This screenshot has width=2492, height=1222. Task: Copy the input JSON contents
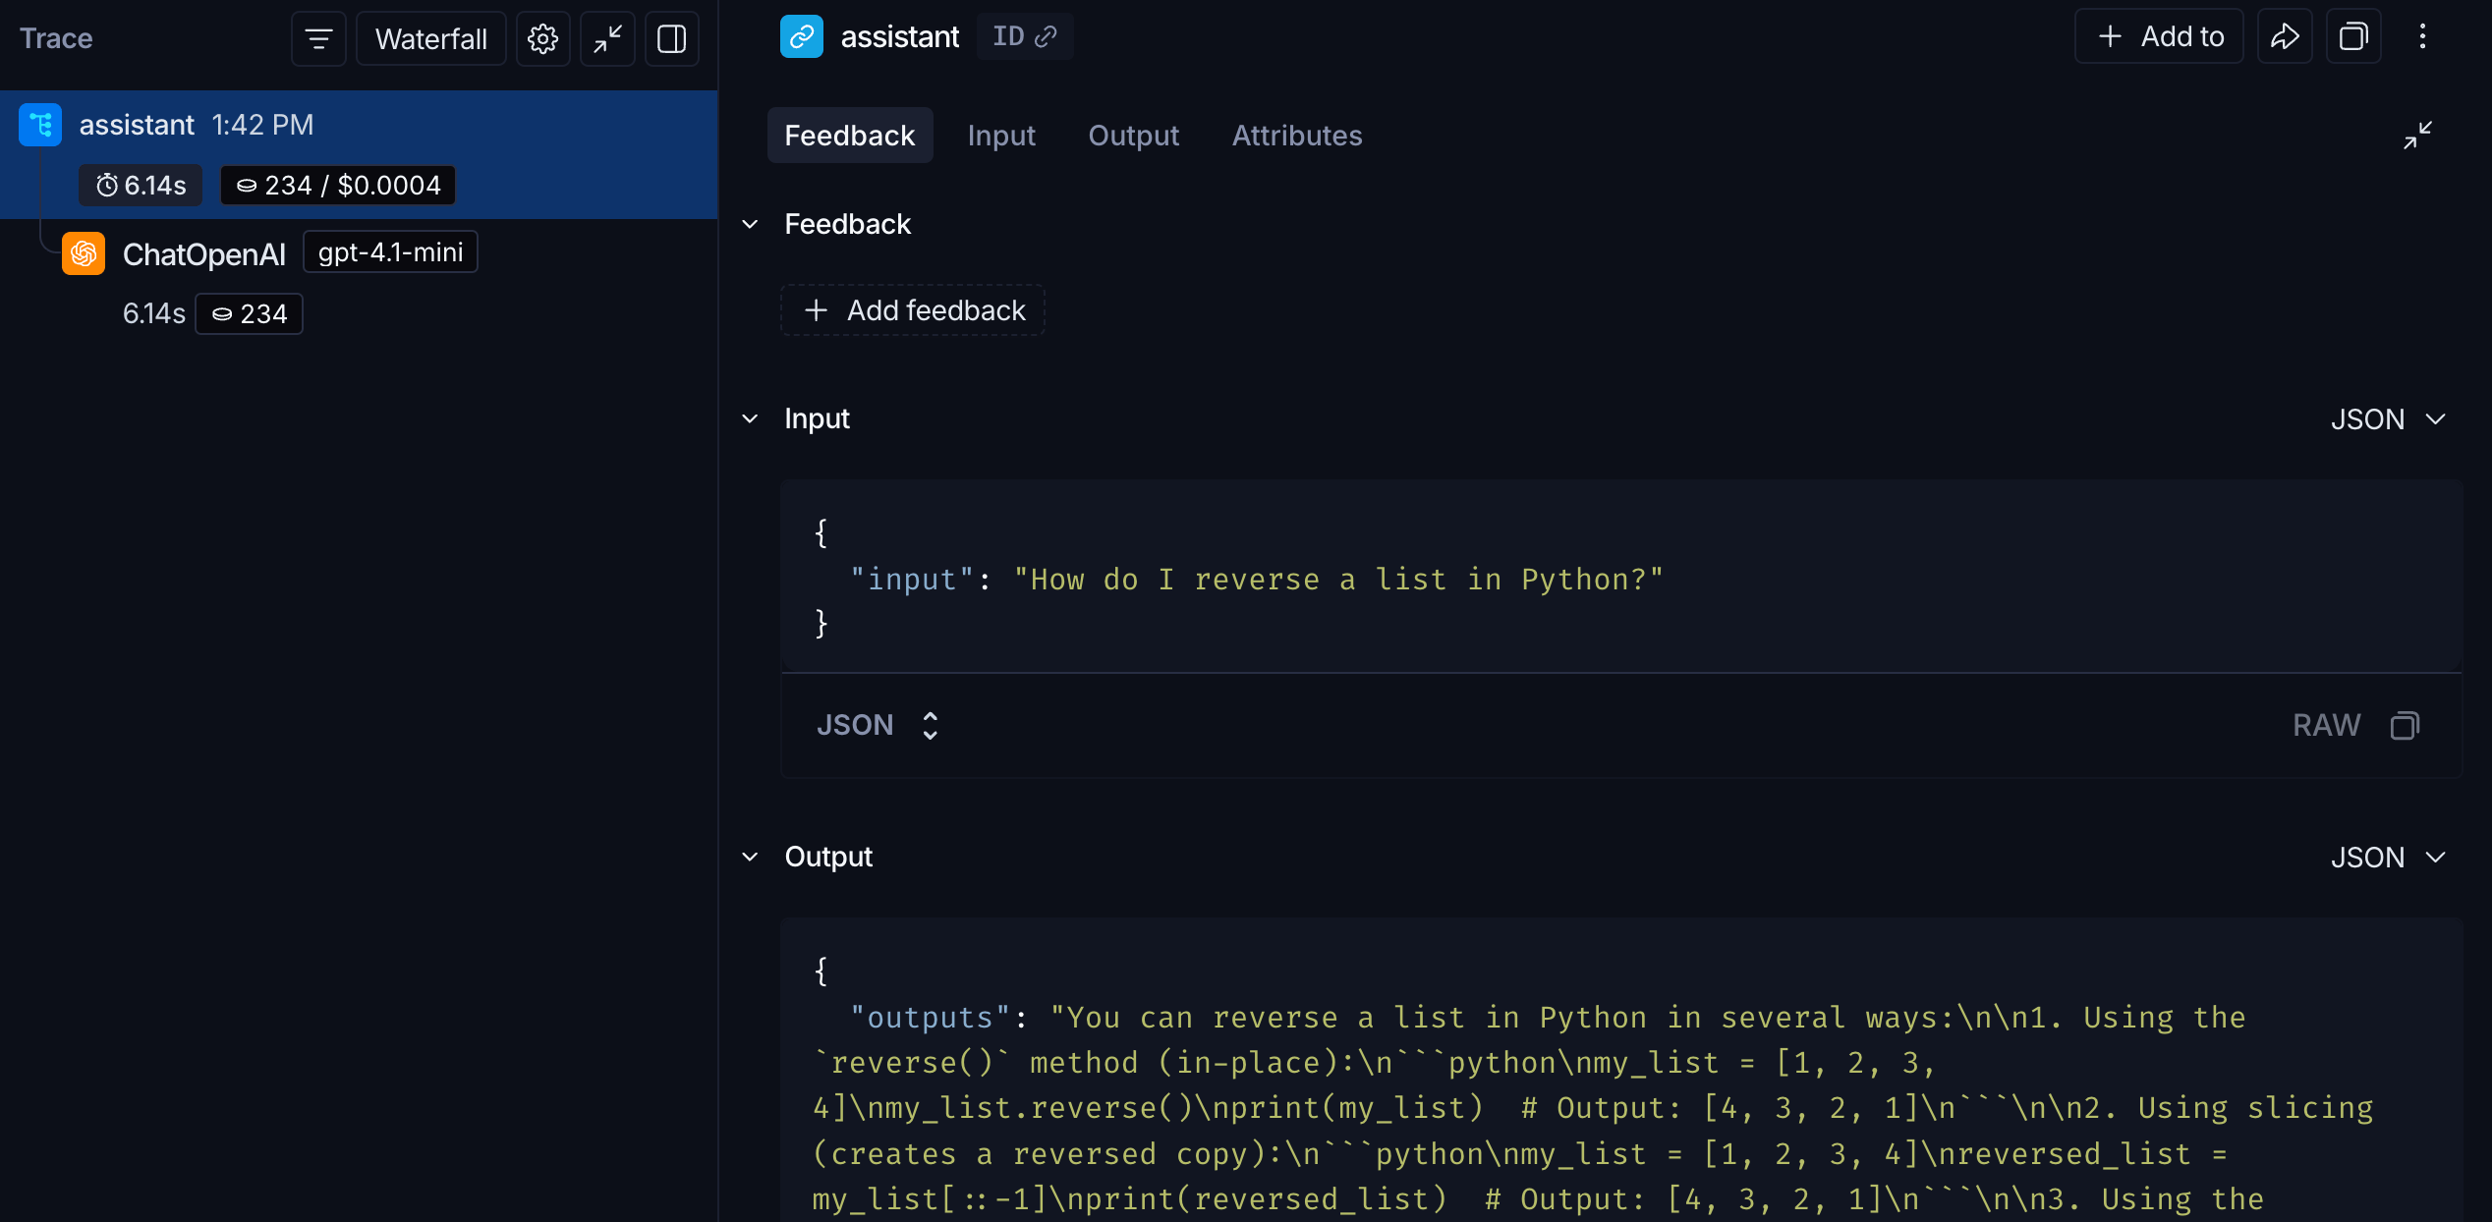tap(2405, 726)
